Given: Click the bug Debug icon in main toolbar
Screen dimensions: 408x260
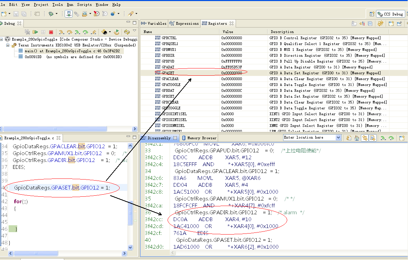Looking at the screenshot, I should [51, 14].
